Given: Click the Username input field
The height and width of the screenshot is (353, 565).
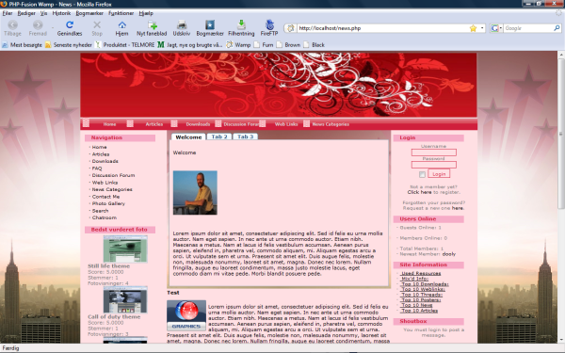Looking at the screenshot, I should click(x=434, y=152).
